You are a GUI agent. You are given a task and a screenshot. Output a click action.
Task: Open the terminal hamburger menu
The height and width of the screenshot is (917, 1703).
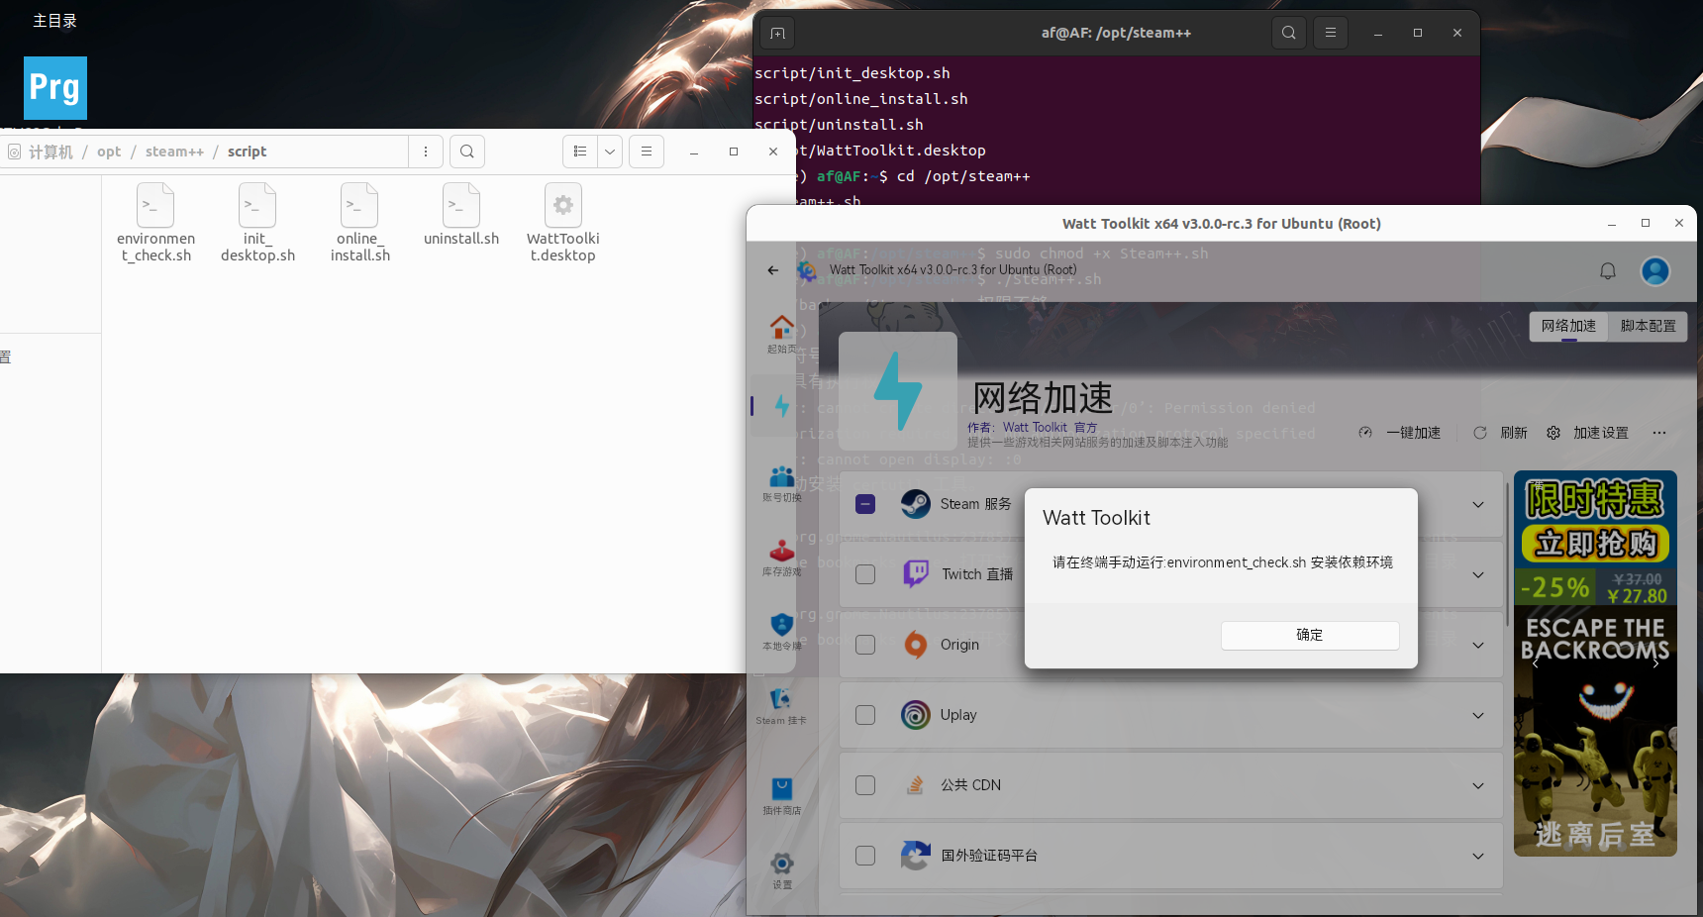click(x=1331, y=33)
